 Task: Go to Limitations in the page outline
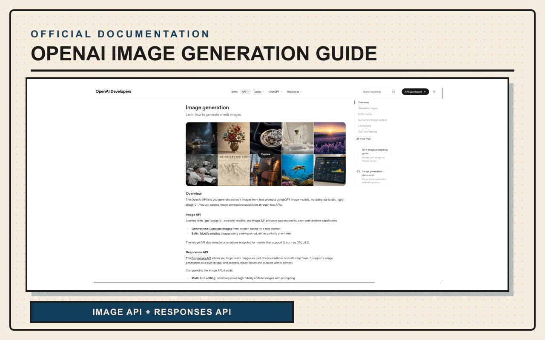(x=364, y=126)
